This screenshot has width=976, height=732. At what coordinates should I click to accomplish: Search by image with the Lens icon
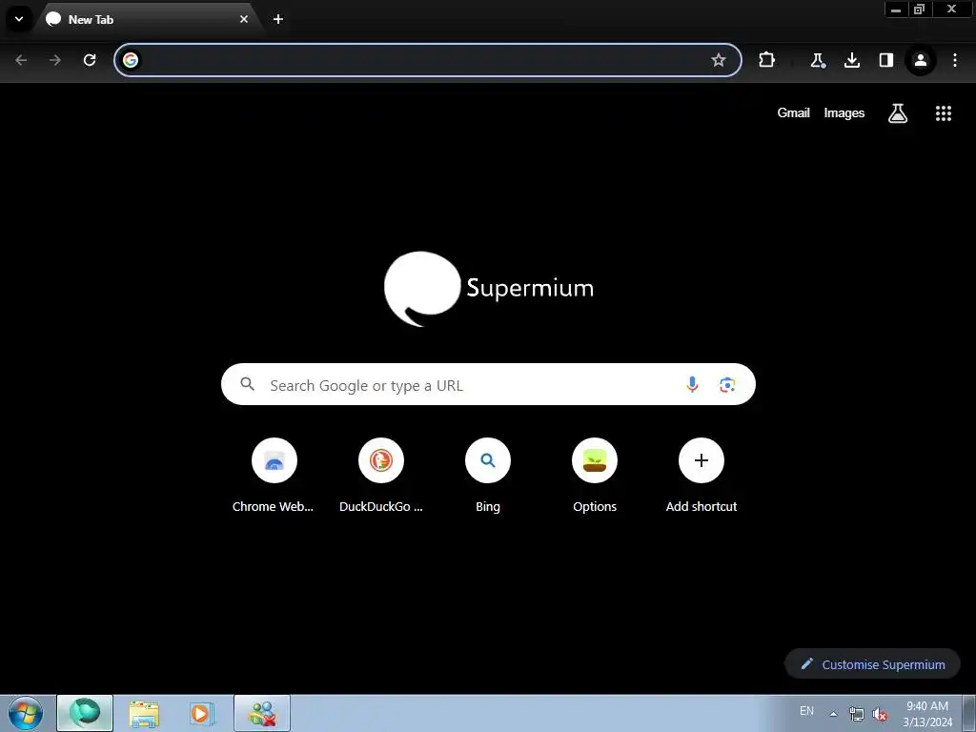coord(727,385)
